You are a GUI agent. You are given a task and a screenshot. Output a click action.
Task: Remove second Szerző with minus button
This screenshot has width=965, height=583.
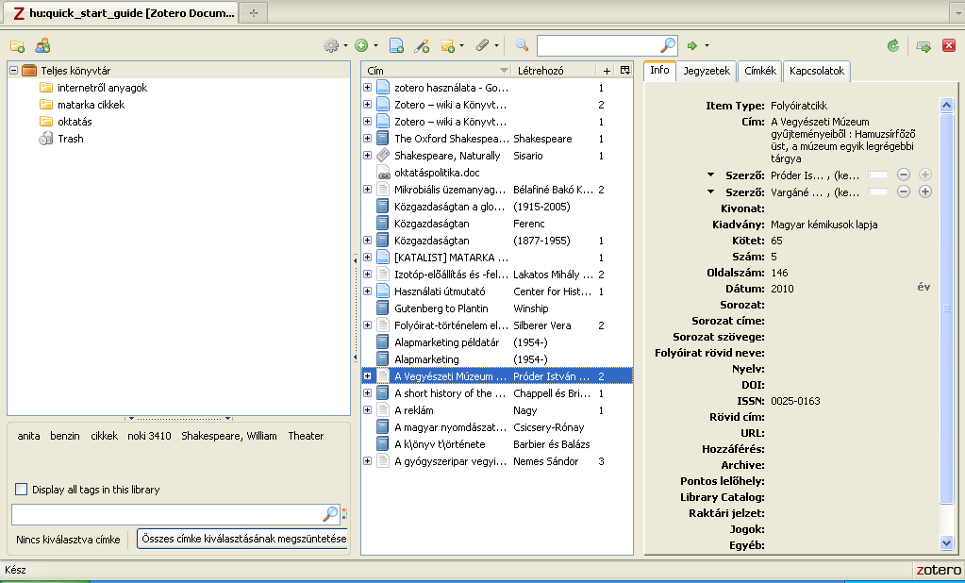[903, 192]
